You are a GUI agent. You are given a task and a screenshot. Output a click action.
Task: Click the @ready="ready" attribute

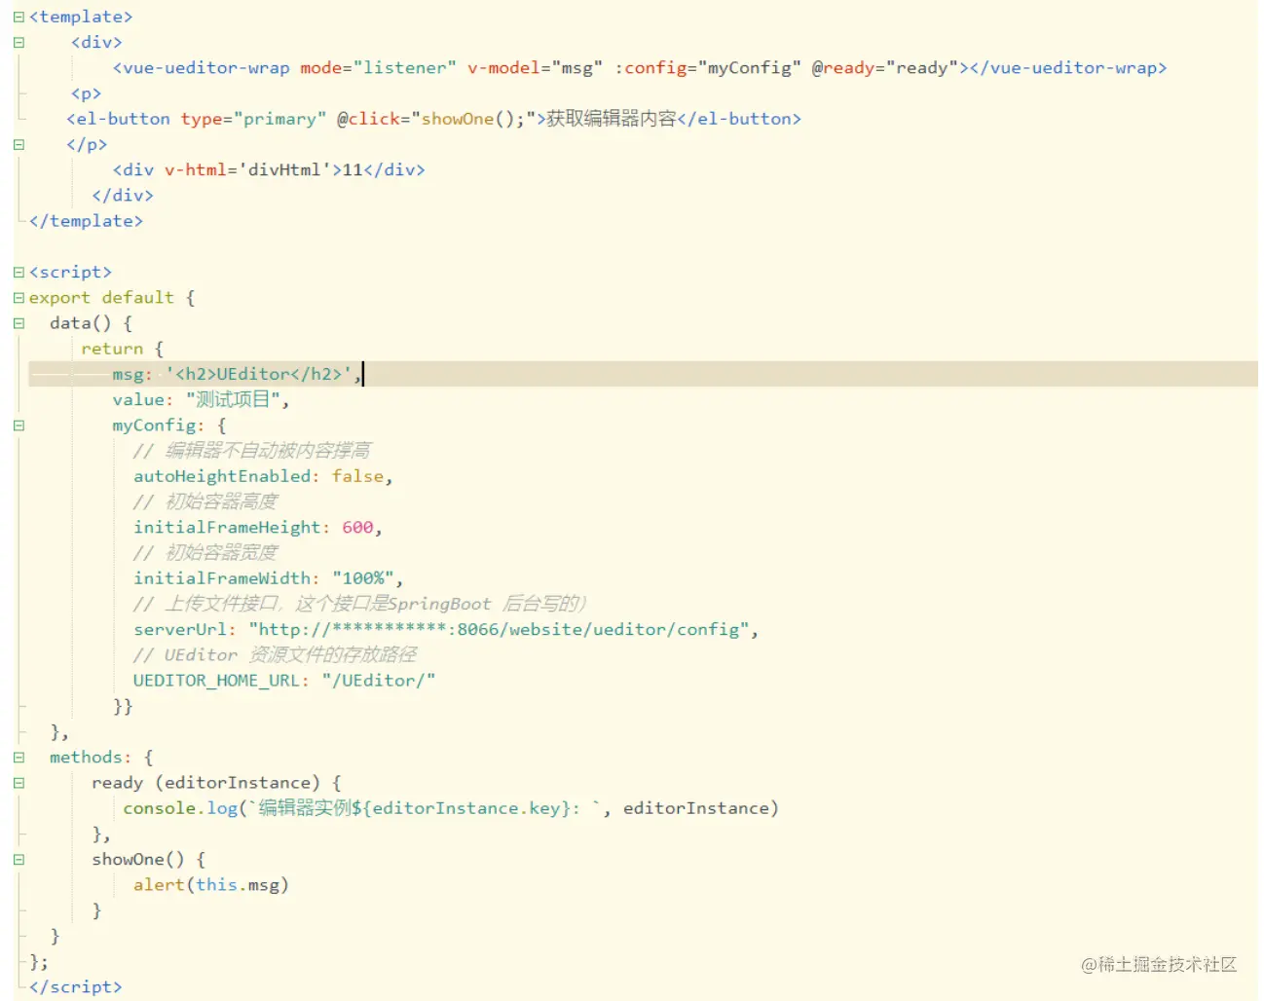[x=885, y=68]
